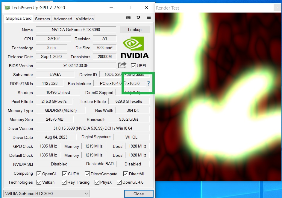Viewport: 282px width, 198px height.
Task: Switch to the Graphics Card tab
Action: point(19,19)
